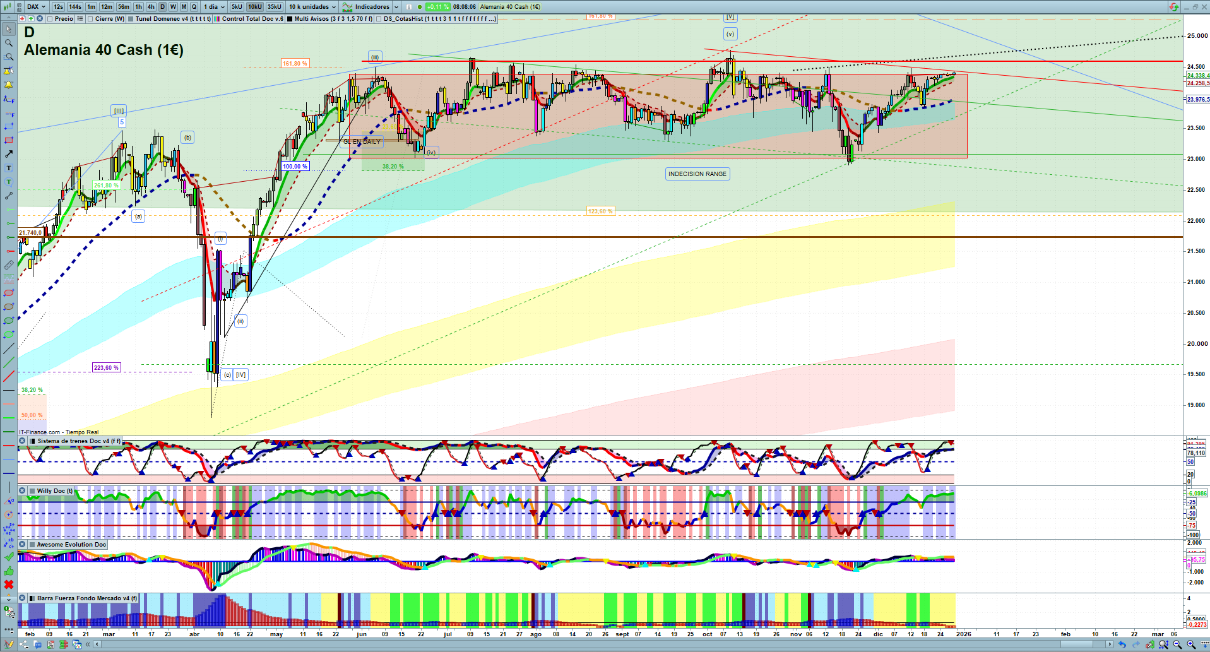Select the arrow pointer tool
Viewport: 1210px width, 652px height.
(x=9, y=29)
